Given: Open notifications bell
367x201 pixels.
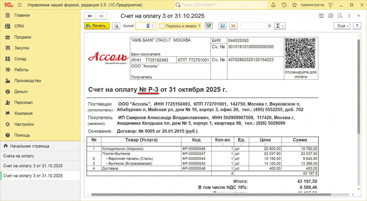Looking at the screenshot, I should (273, 5).
